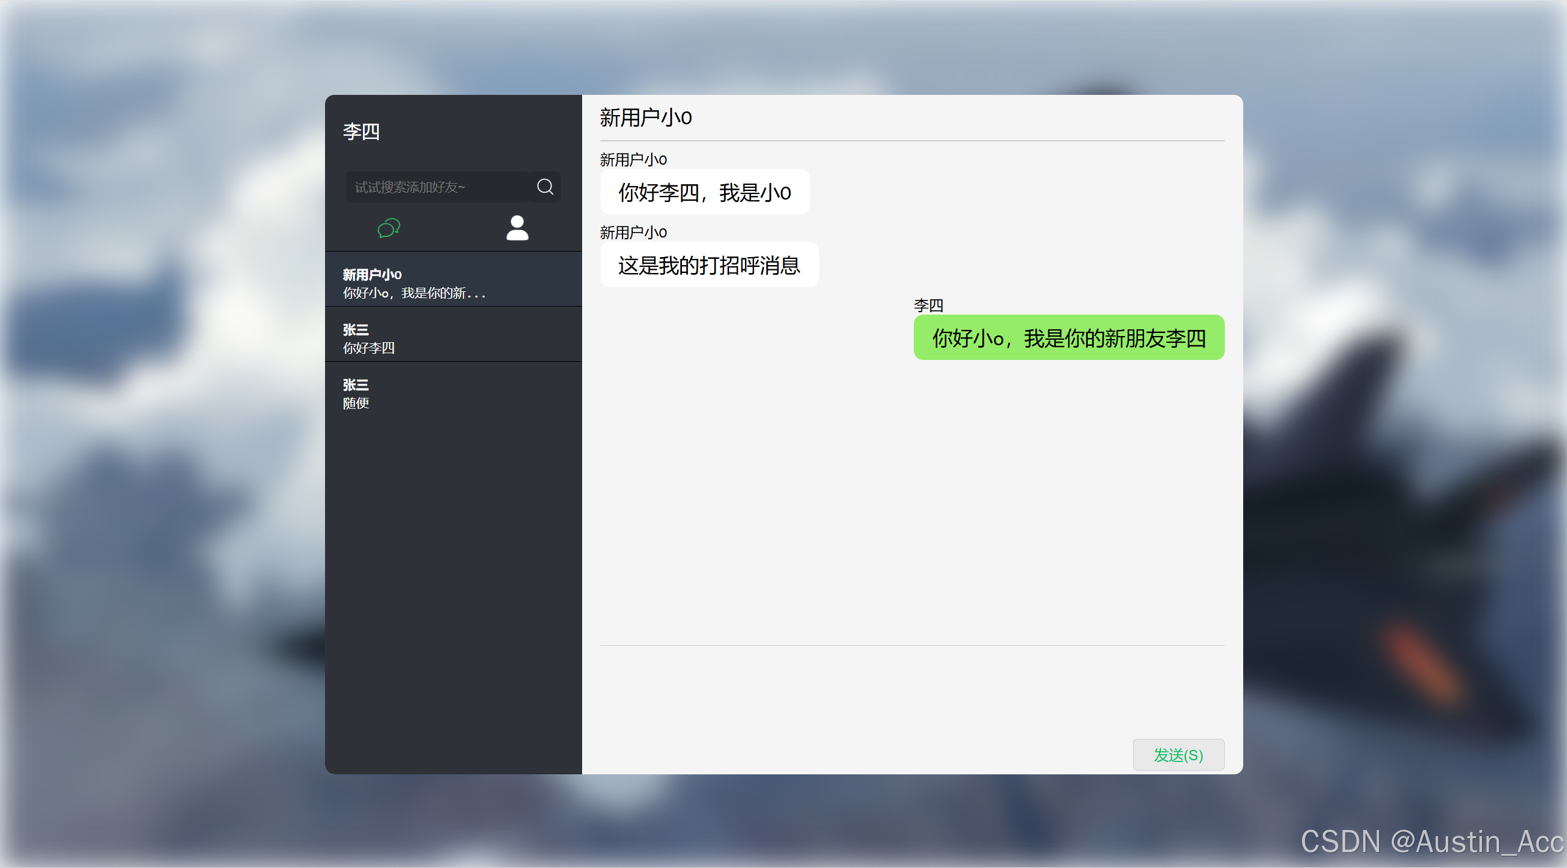Screen dimensions: 1567x868
Task: Click the 李四 username at sidebar top
Action: [361, 132]
